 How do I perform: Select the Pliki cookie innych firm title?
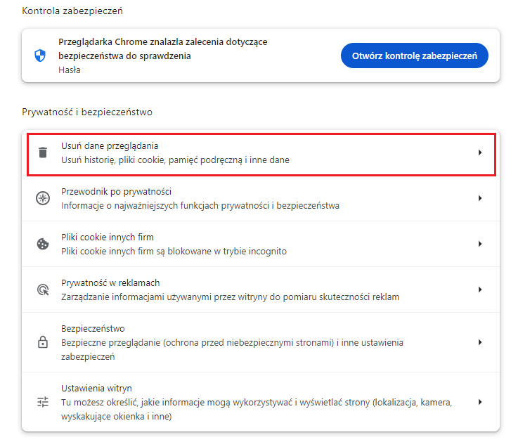tap(107, 237)
